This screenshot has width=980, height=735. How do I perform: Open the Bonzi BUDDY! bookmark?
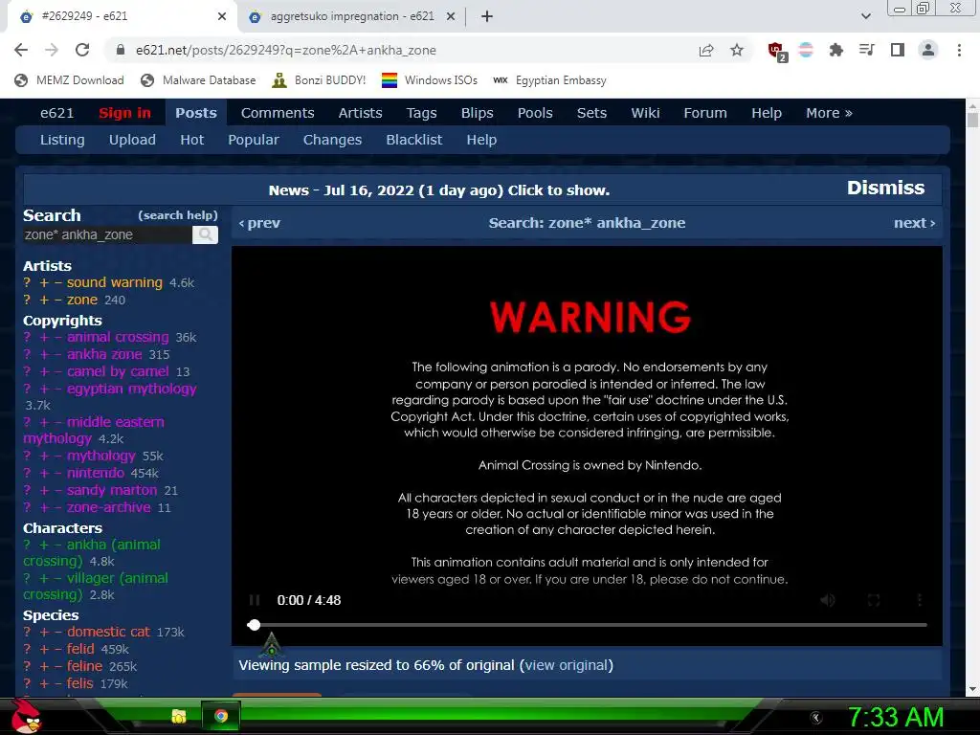point(320,80)
